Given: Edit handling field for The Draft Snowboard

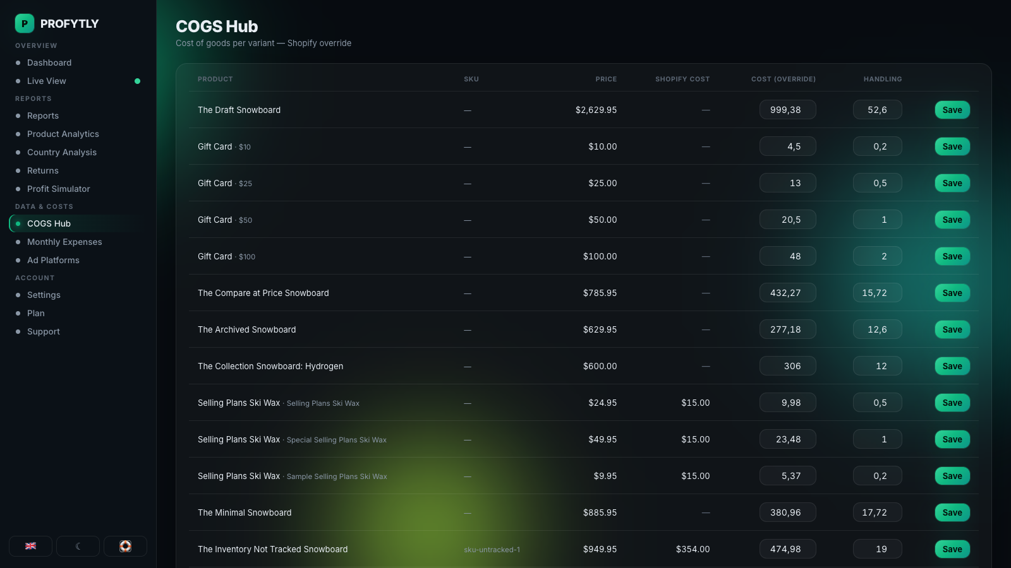Looking at the screenshot, I should pos(877,110).
